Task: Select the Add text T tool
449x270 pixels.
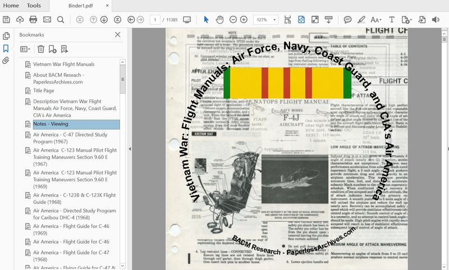Action: 391,20
